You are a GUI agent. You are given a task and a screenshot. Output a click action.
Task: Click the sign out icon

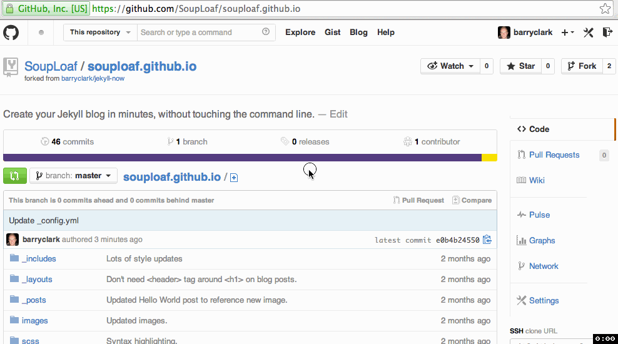pos(607,33)
